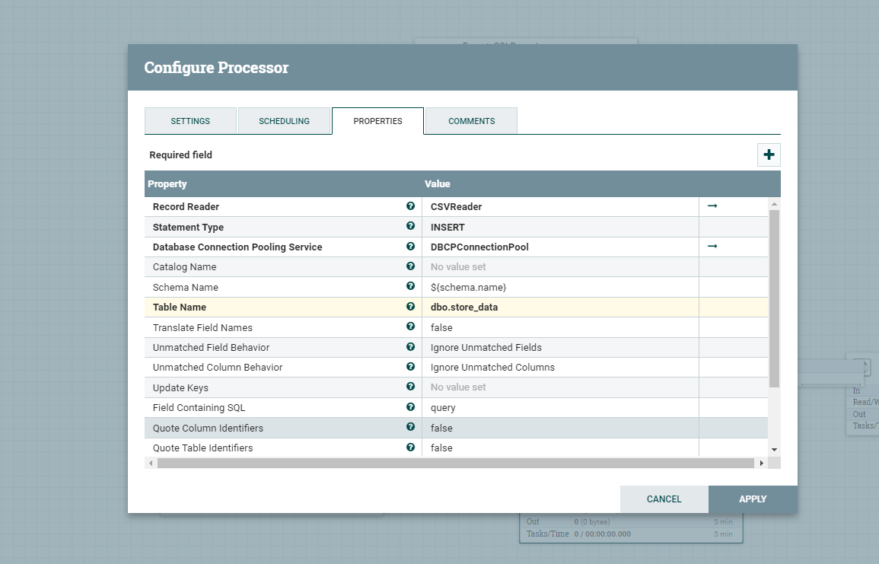Screen dimensions: 879x564
Task: Click the vertical scrollbar down arrow
Action: click(x=775, y=450)
